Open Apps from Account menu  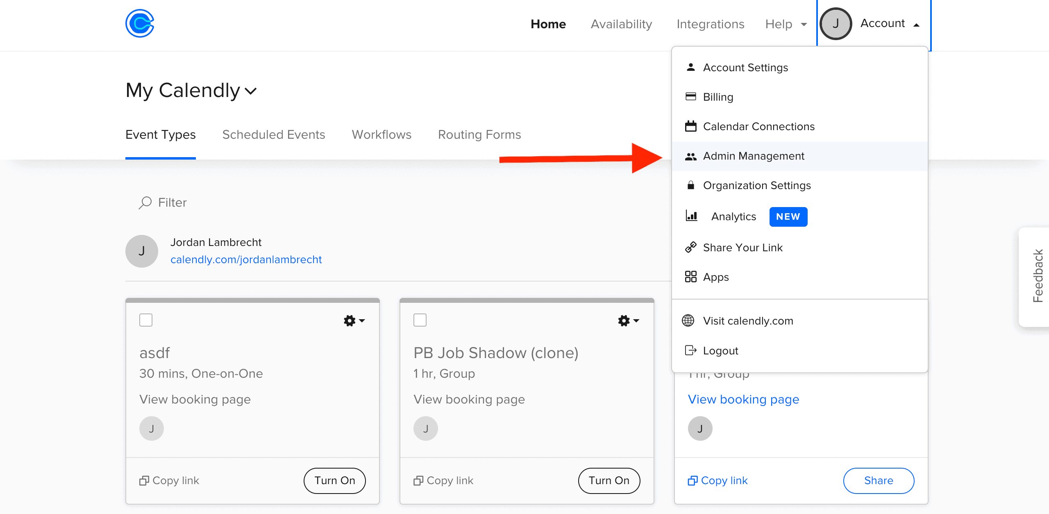click(800, 277)
